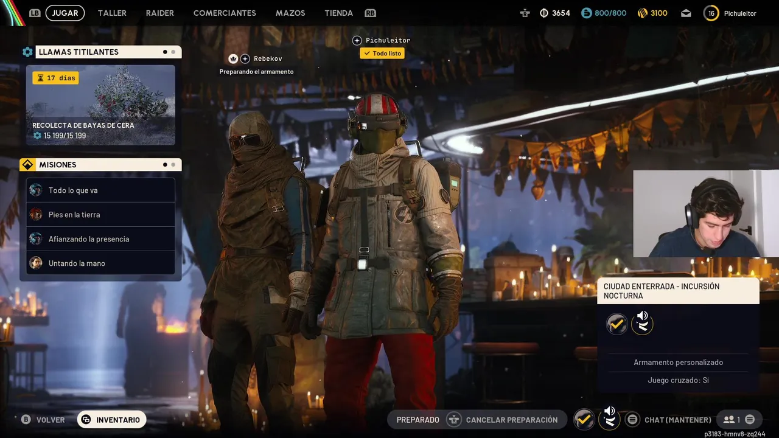Select the mission Pies en la tierra
This screenshot has width=779, height=438.
pyautogui.click(x=100, y=214)
